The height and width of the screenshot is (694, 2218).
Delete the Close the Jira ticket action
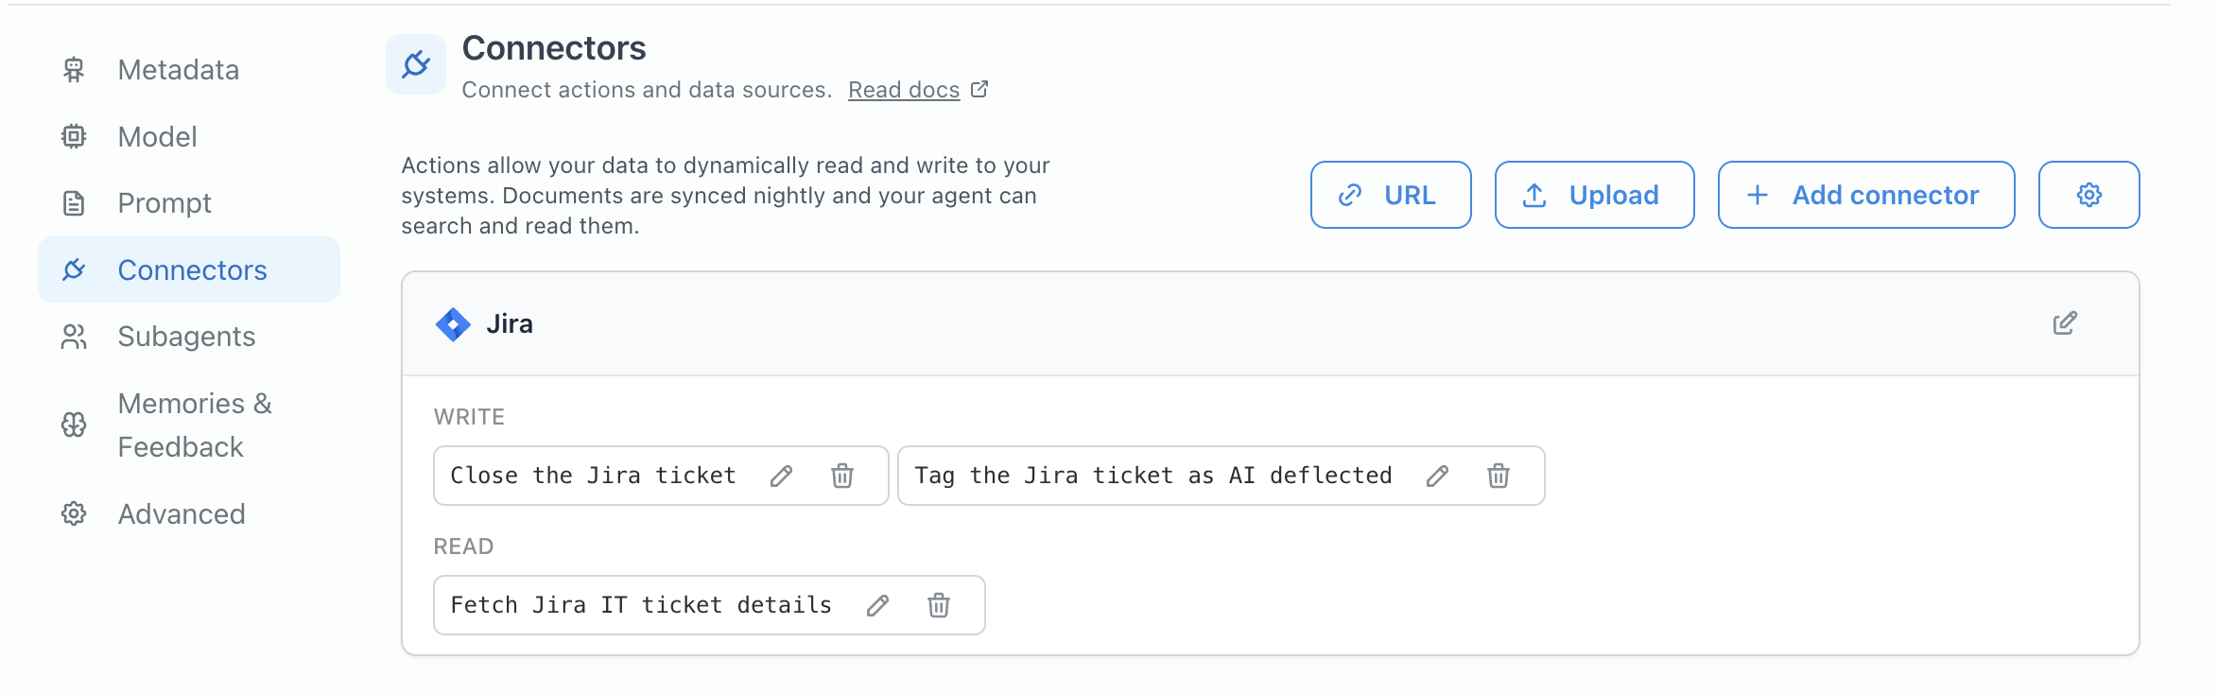click(x=842, y=476)
